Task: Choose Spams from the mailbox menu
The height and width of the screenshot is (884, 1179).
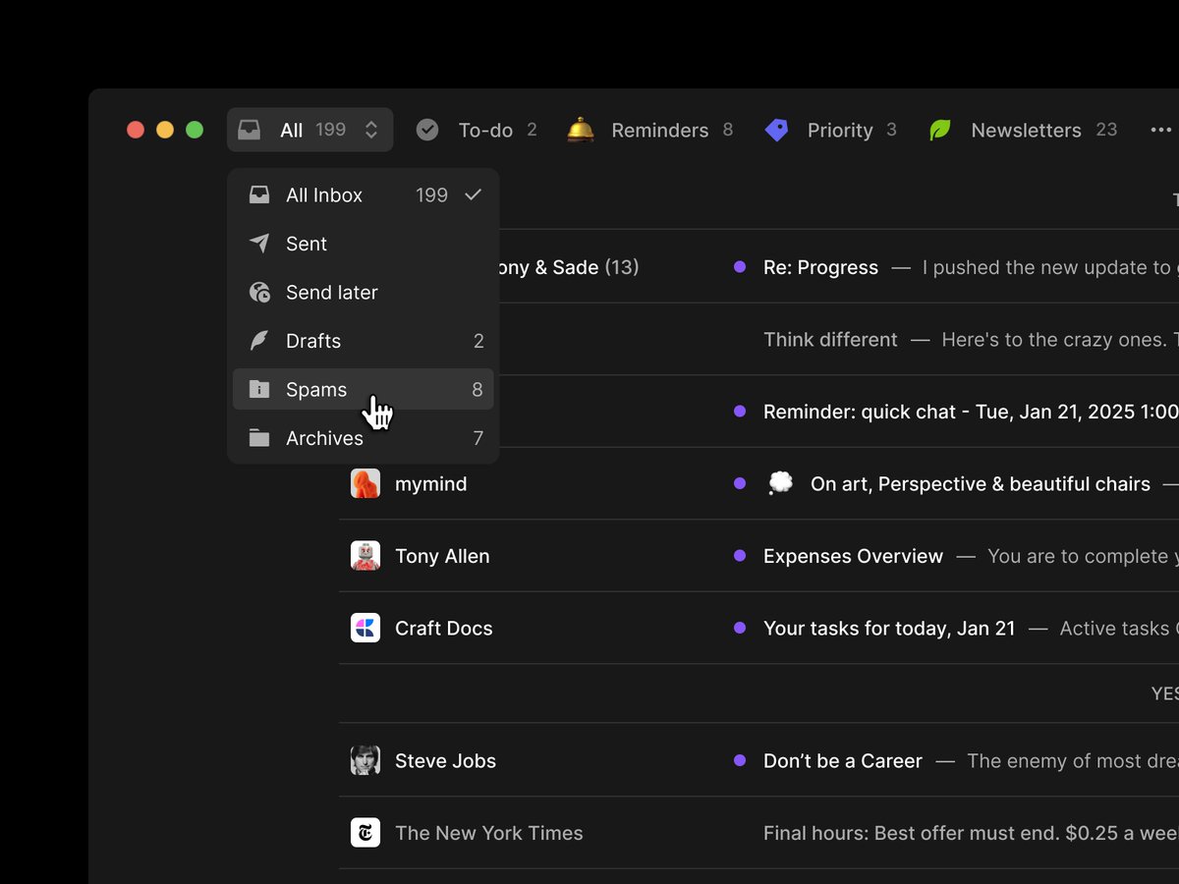Action: 316,390
